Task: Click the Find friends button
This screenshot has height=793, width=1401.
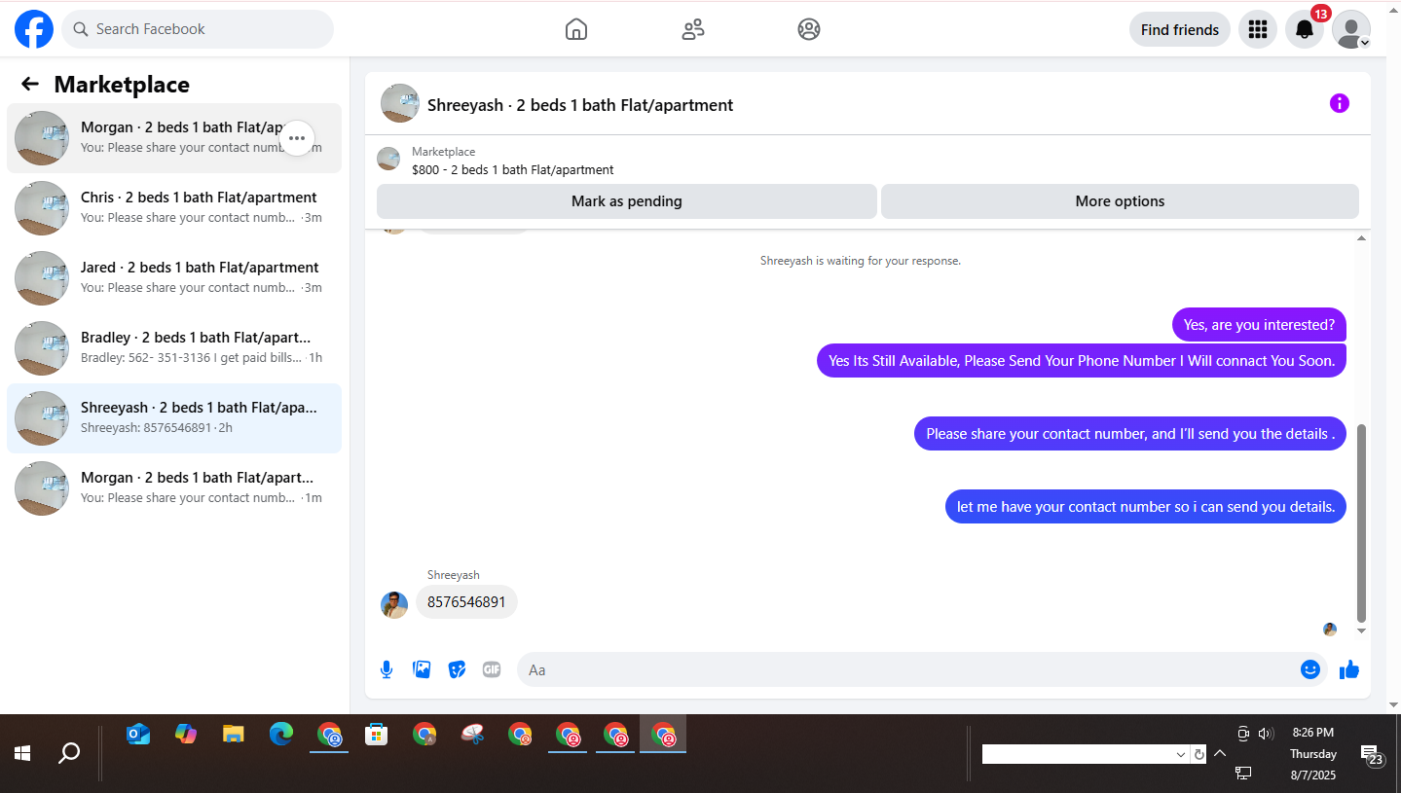Action: (x=1180, y=29)
